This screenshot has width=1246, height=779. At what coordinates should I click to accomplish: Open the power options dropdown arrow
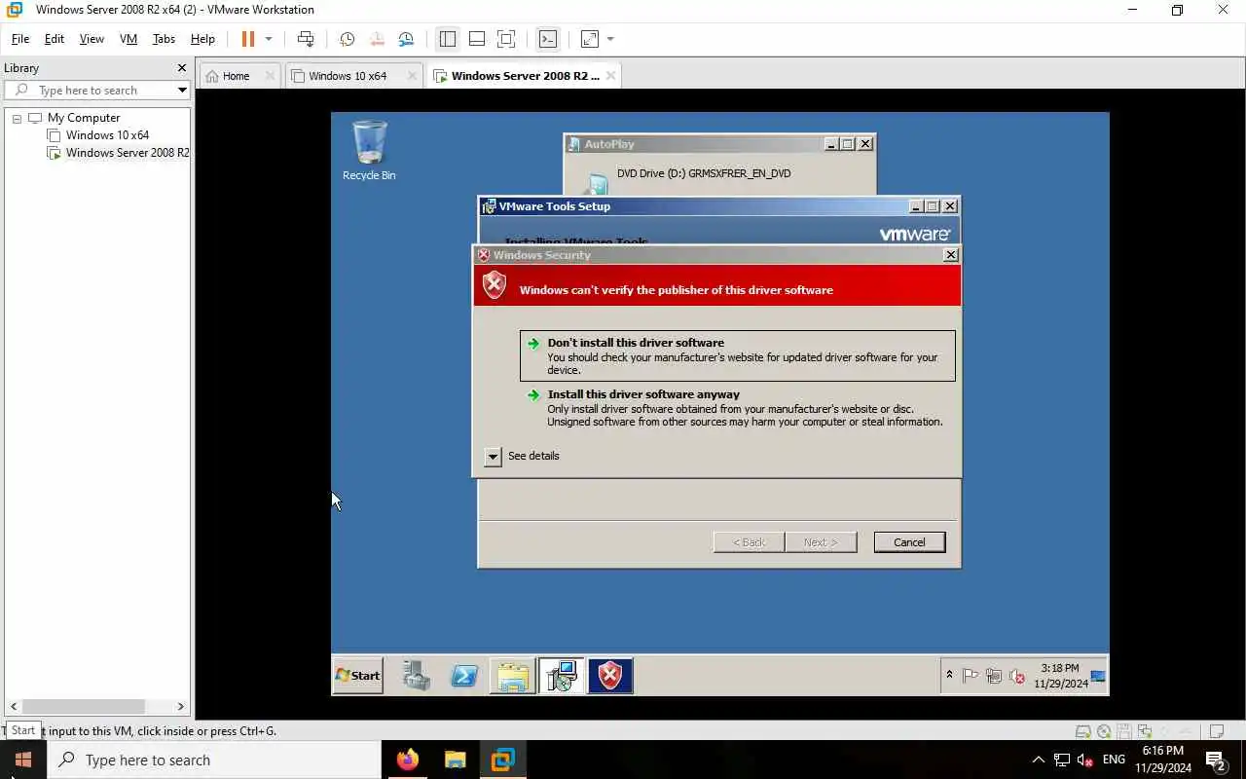tap(269, 39)
